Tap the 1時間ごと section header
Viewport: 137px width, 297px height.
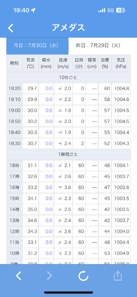(68, 154)
